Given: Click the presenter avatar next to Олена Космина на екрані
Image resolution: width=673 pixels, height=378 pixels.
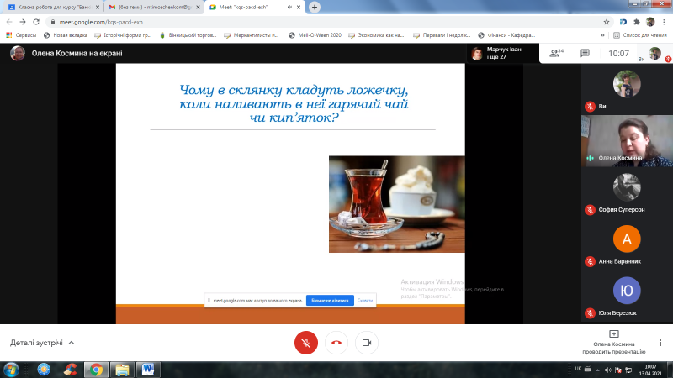Looking at the screenshot, I should click(x=18, y=53).
